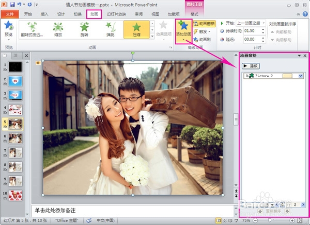Open the PowerPoint help question mark icon
The height and width of the screenshot is (225, 310).
click(305, 14)
